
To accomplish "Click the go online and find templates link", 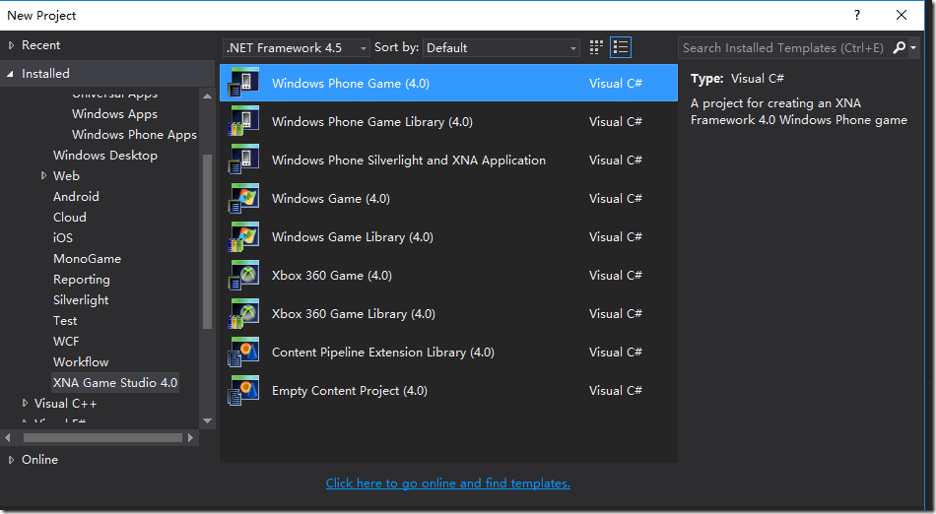I will tap(447, 482).
